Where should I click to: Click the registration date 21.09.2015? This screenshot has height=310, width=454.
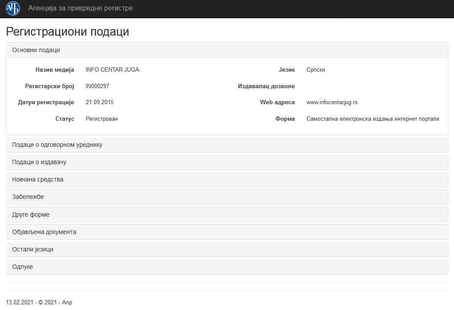(x=100, y=102)
